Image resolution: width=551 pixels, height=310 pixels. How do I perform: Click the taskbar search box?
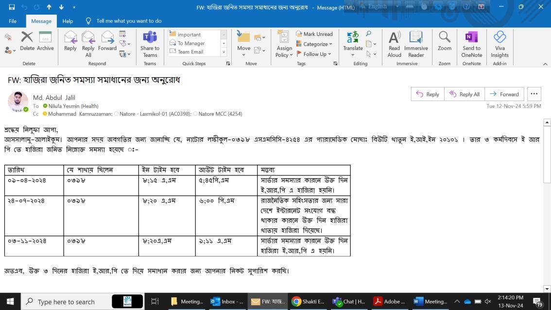[83, 302]
